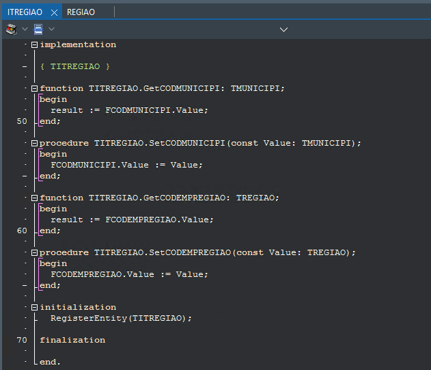This screenshot has height=370, width=431.
Task: Switch to the ITREGIAO tab
Action: pos(25,12)
